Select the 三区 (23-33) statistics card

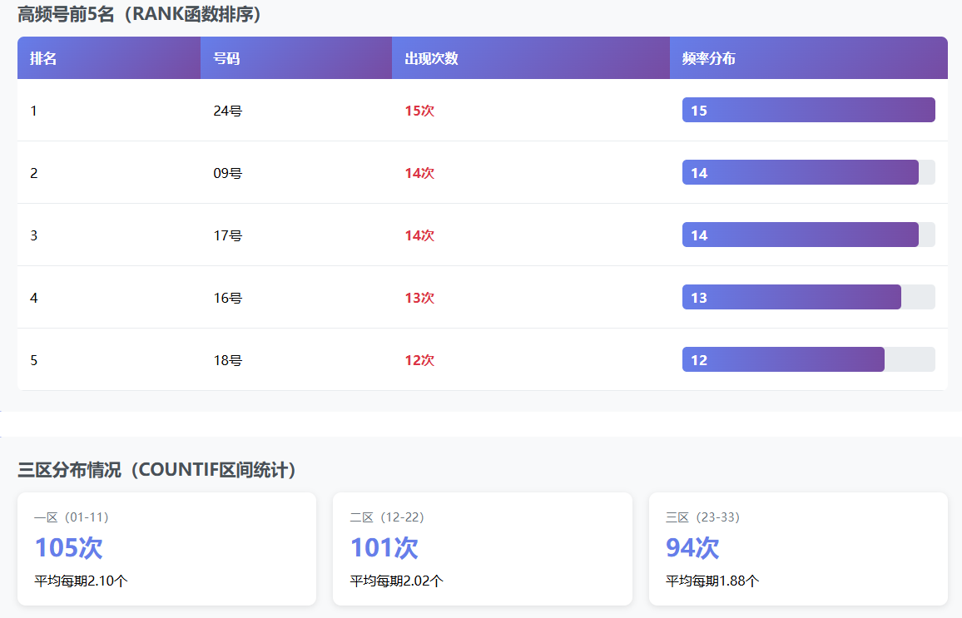click(797, 549)
